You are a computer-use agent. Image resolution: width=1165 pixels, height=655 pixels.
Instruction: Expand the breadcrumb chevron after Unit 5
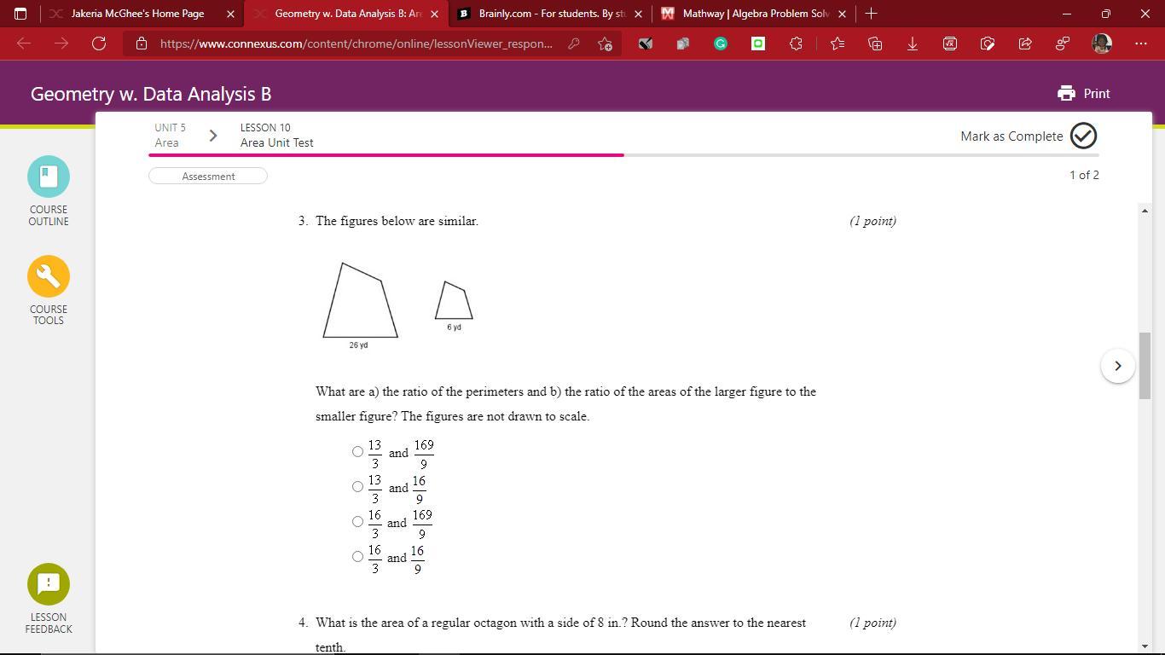(x=212, y=136)
